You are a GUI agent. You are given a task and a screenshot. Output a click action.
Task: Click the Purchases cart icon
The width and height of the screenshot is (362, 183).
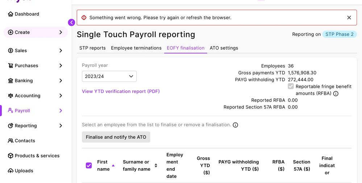(11, 66)
